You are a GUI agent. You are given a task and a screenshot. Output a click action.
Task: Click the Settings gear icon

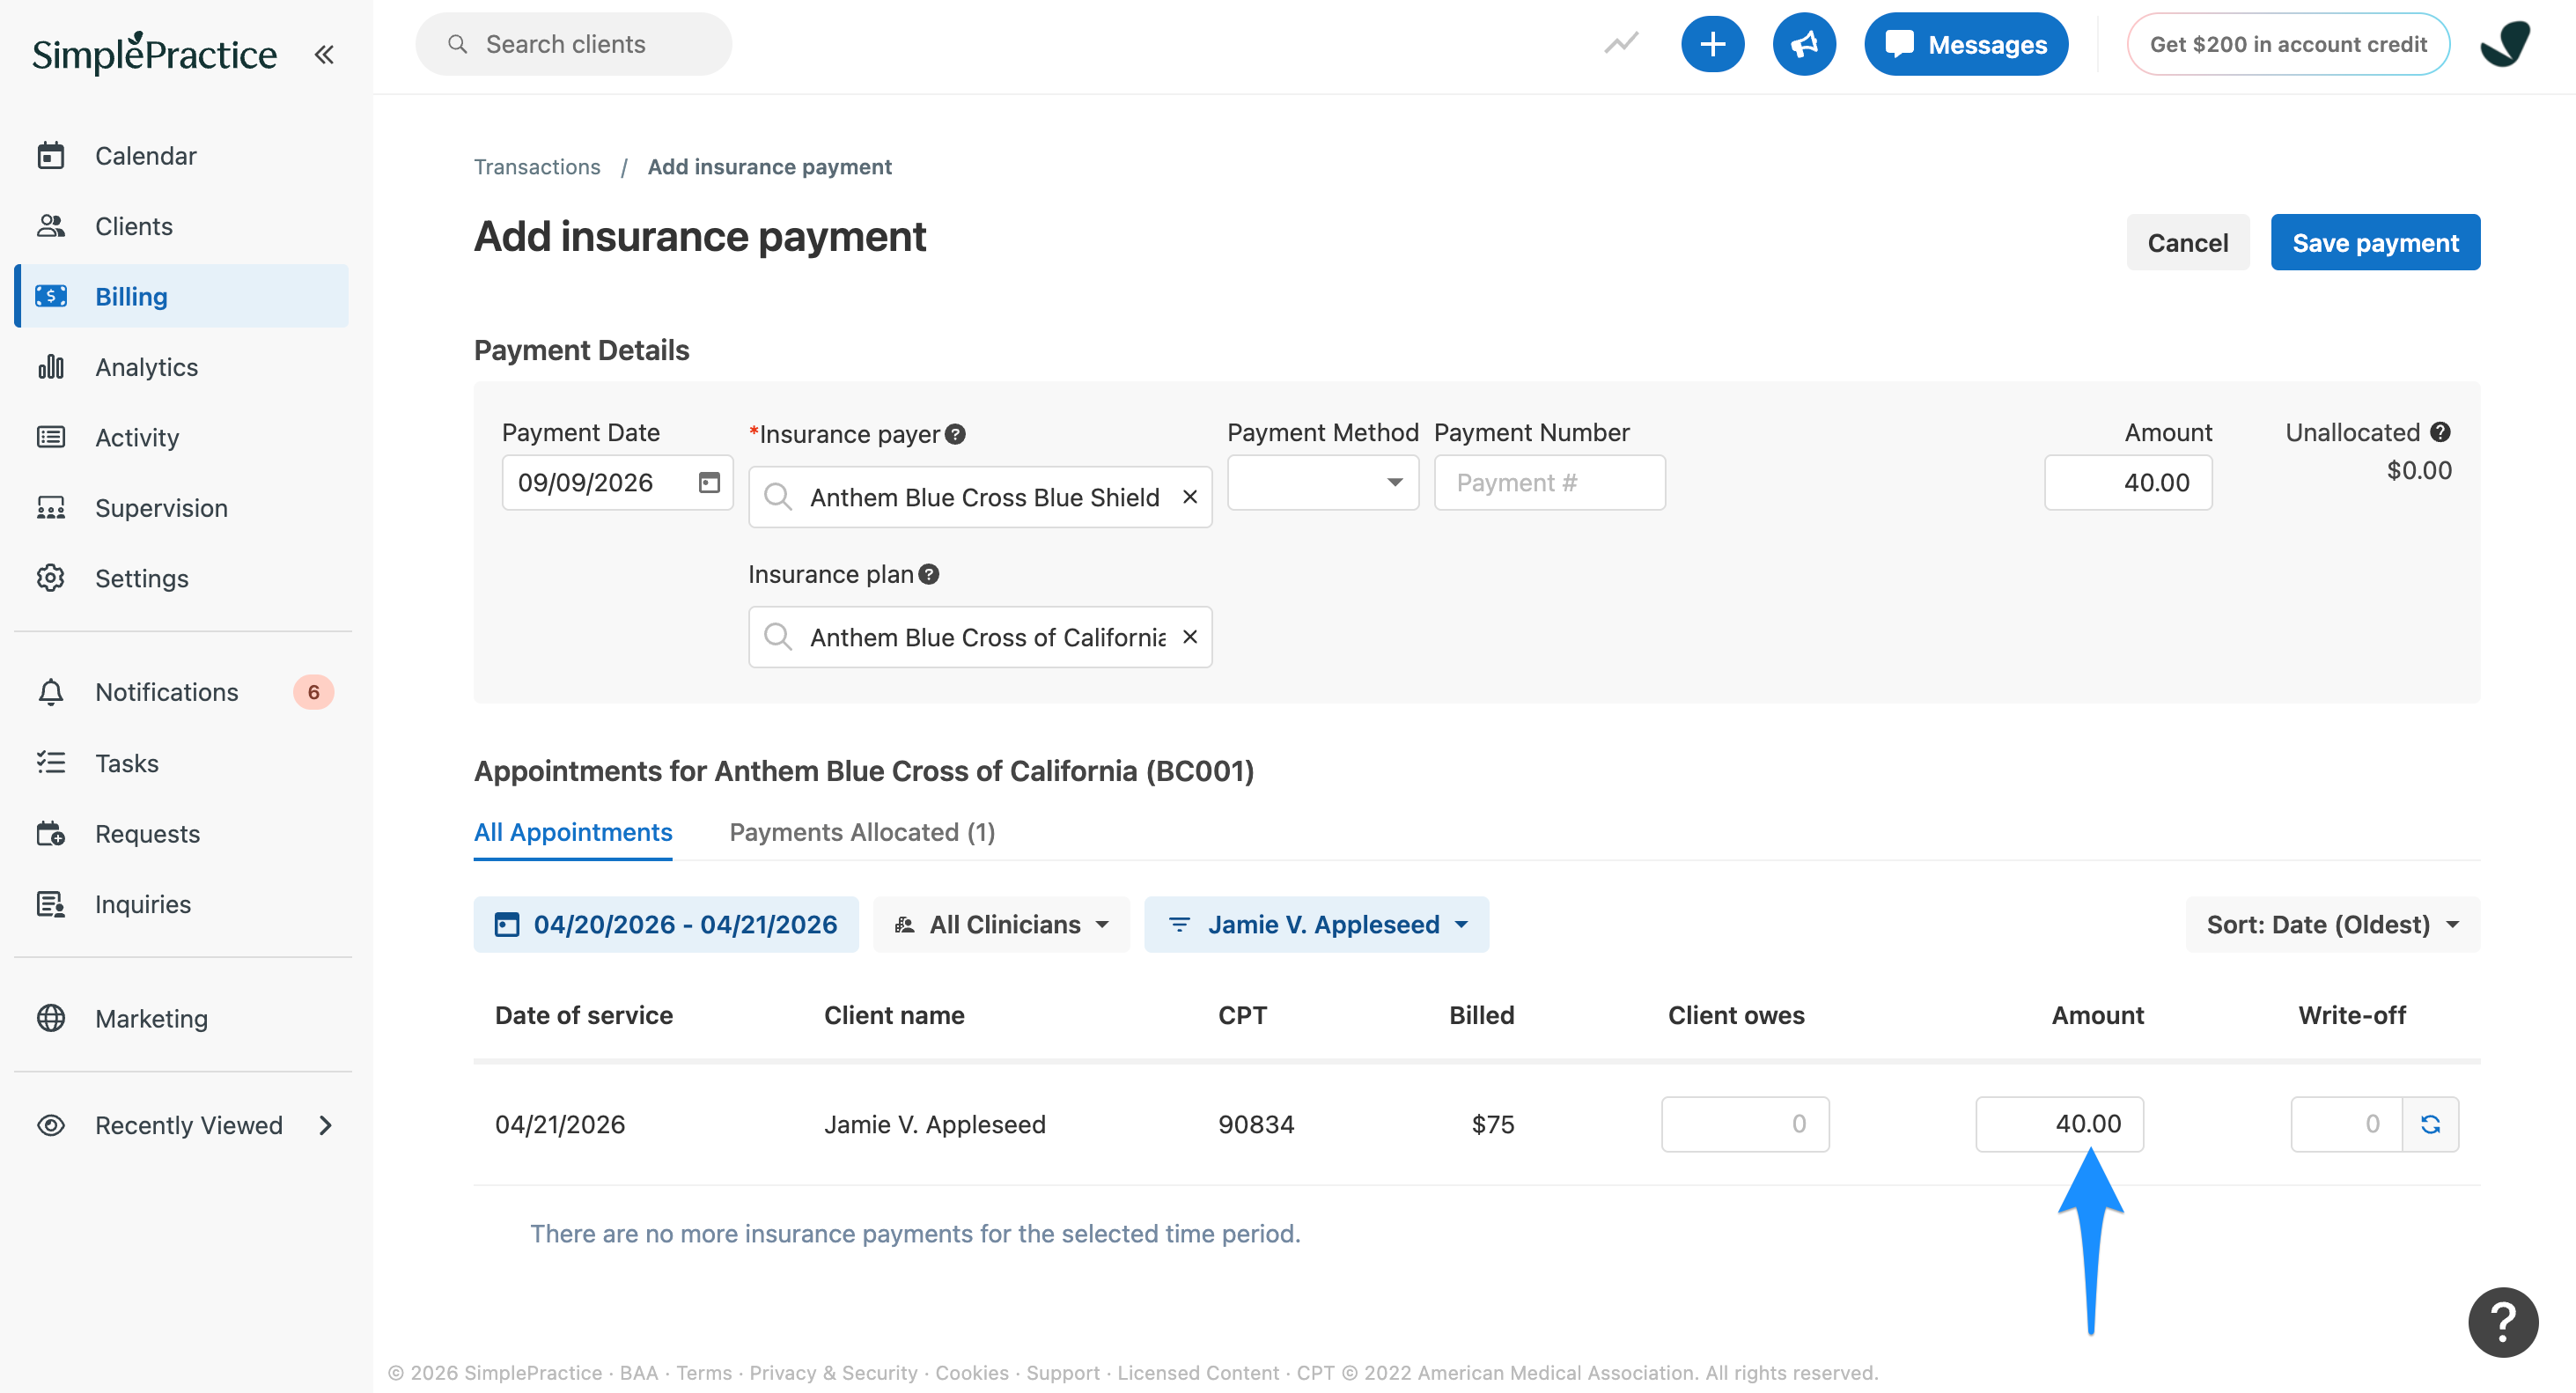point(51,578)
